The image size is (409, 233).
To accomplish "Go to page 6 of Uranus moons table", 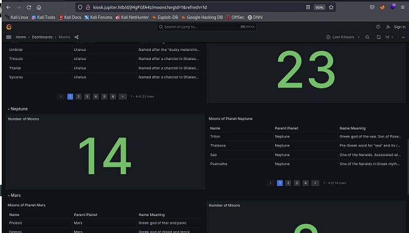I will coord(113,97).
